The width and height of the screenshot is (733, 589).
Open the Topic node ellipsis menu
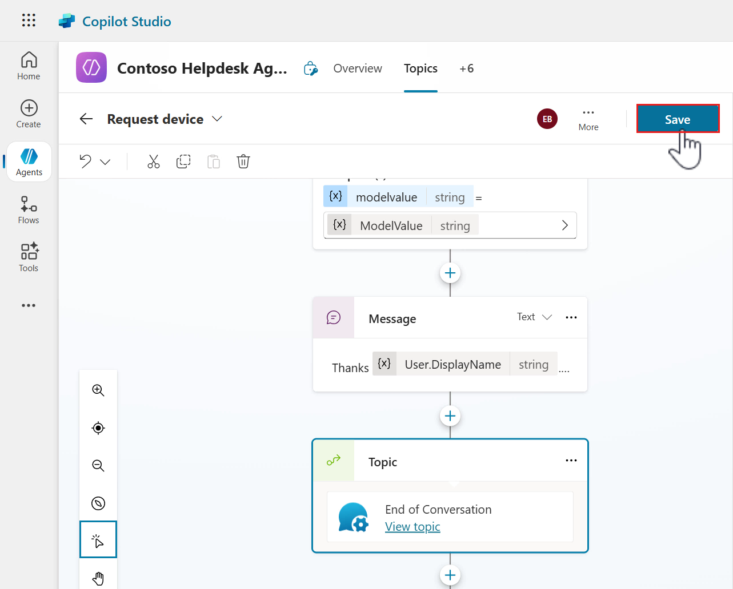[571, 461]
